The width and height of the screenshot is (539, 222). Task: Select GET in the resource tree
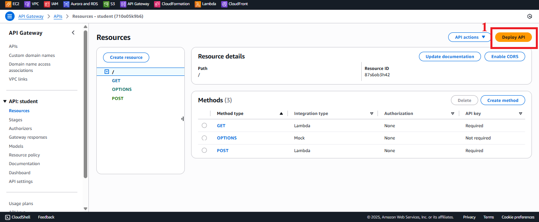[116, 81]
